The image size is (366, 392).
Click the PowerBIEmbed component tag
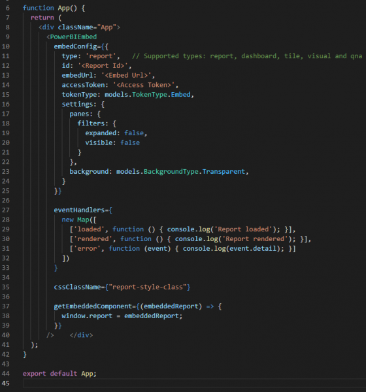pyautogui.click(x=73, y=37)
